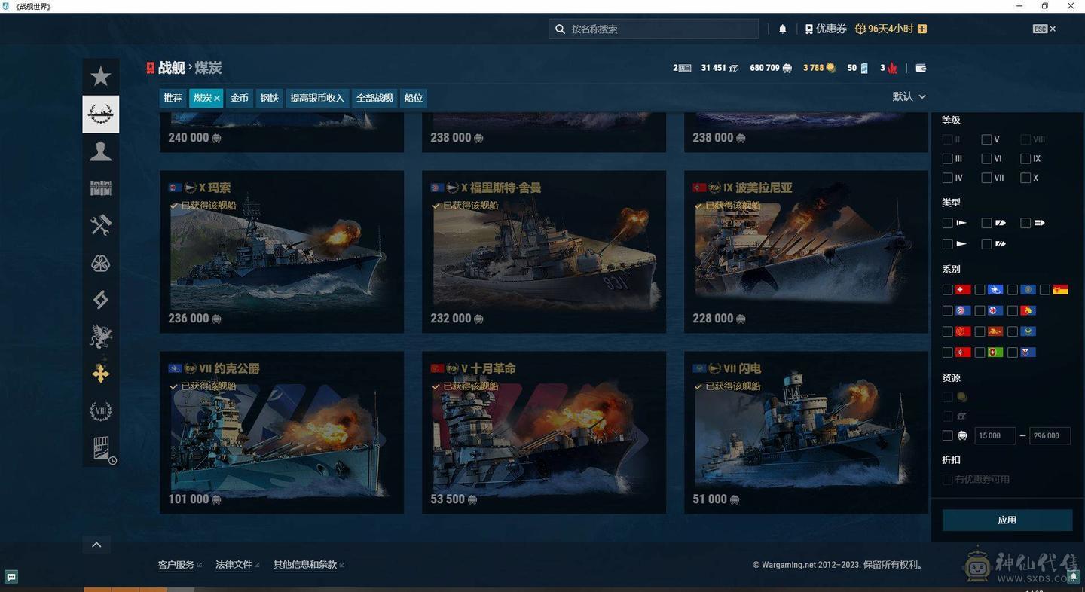
Task: Open the VII 闪电 ship card
Action: coord(806,432)
